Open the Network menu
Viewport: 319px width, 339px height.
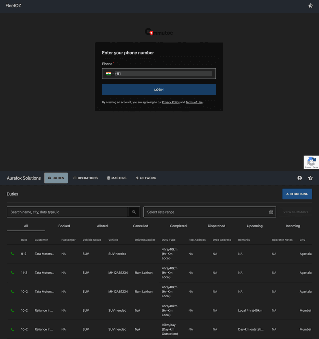(x=146, y=178)
